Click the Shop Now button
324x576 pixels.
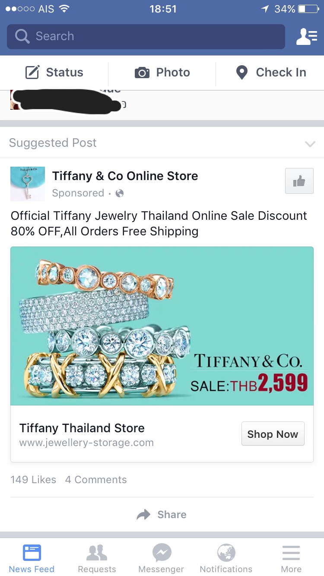[x=273, y=434]
